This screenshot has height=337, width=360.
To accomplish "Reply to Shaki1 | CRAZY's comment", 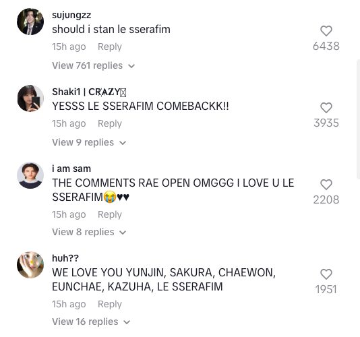I will [110, 124].
